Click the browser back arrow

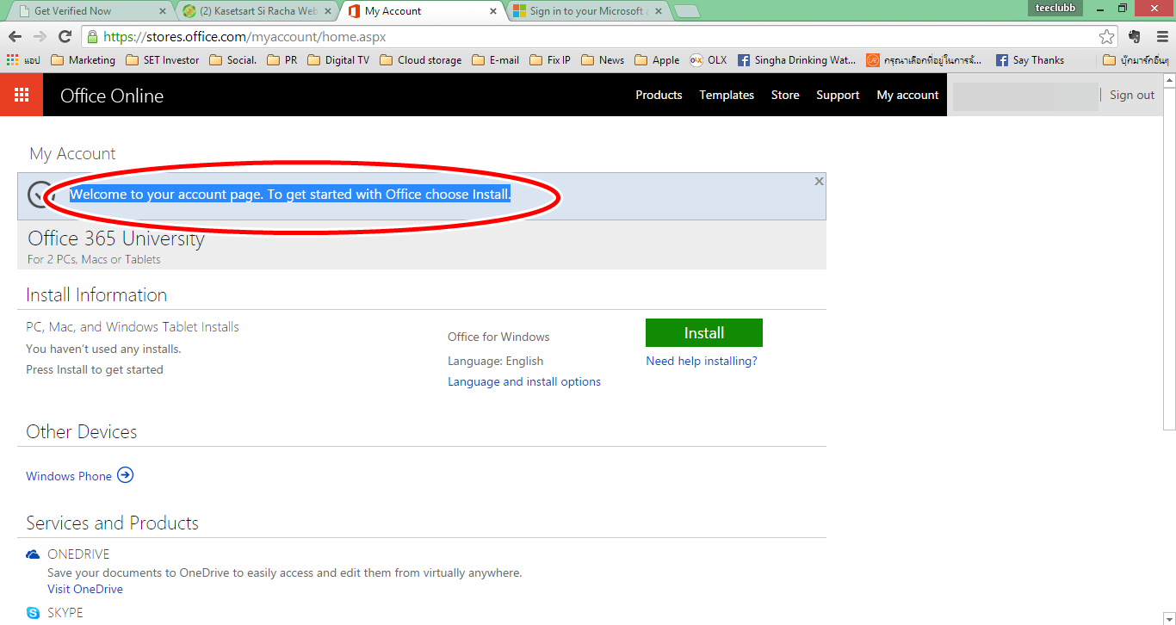click(x=15, y=37)
